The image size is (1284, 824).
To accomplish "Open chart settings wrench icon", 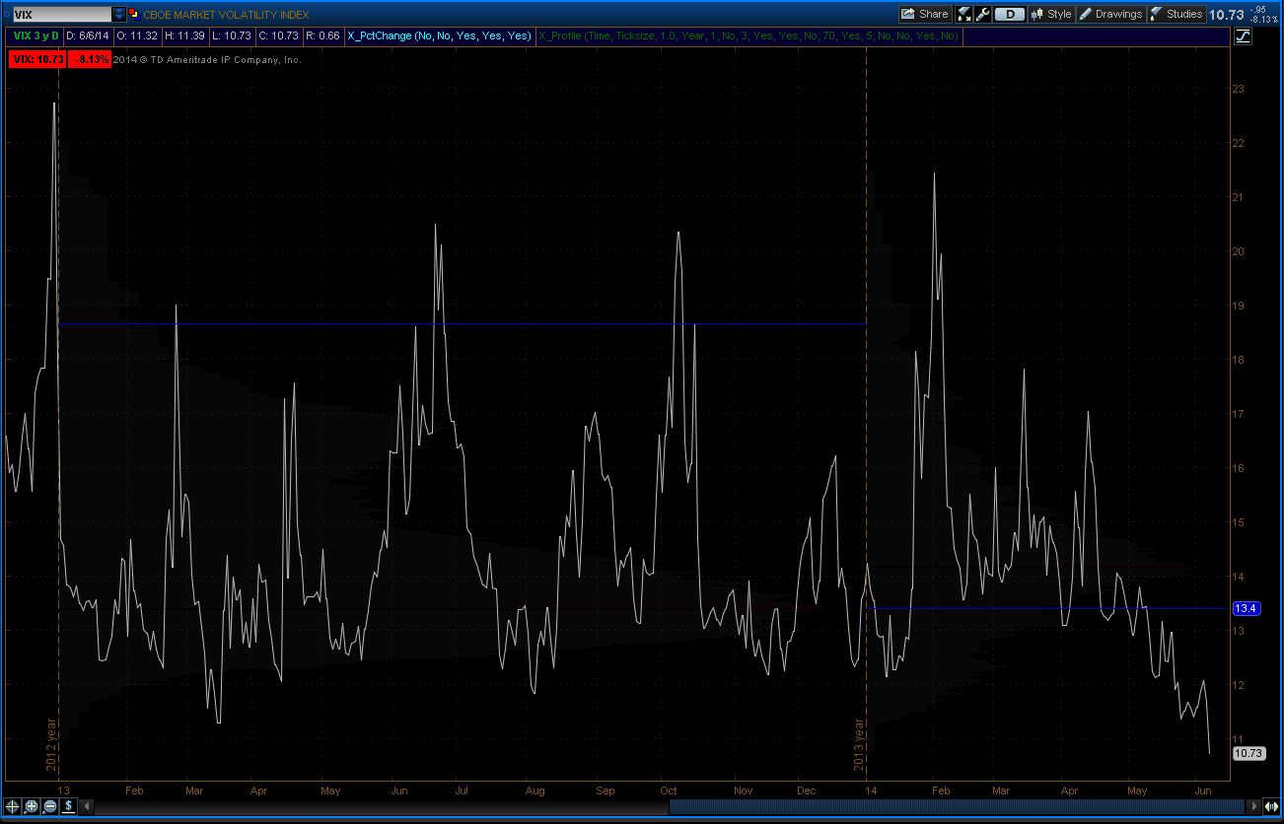I will point(981,14).
